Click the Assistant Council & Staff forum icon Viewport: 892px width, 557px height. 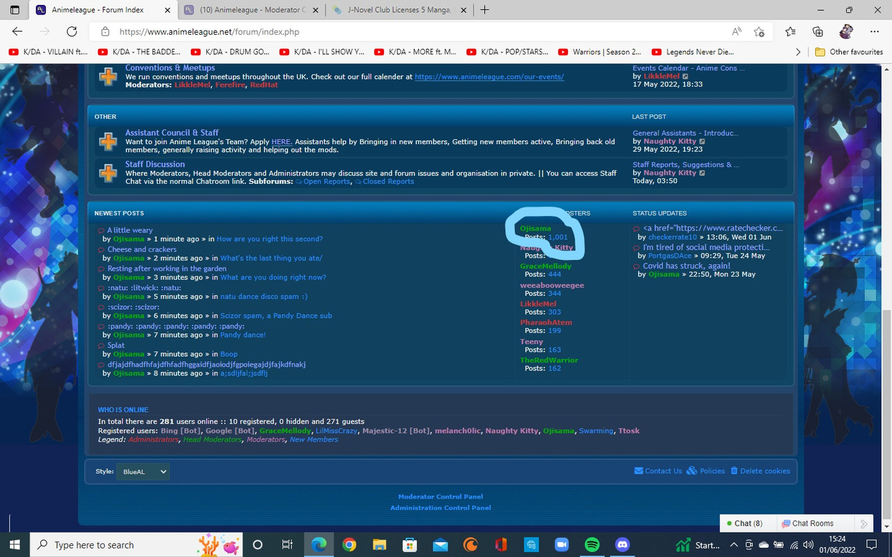pos(108,141)
